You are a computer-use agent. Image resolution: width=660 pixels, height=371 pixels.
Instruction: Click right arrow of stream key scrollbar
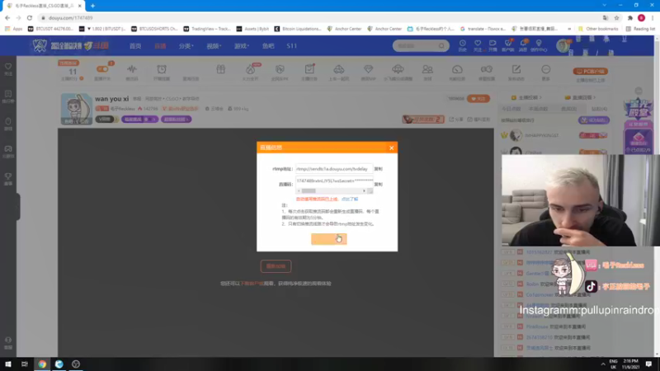364,191
